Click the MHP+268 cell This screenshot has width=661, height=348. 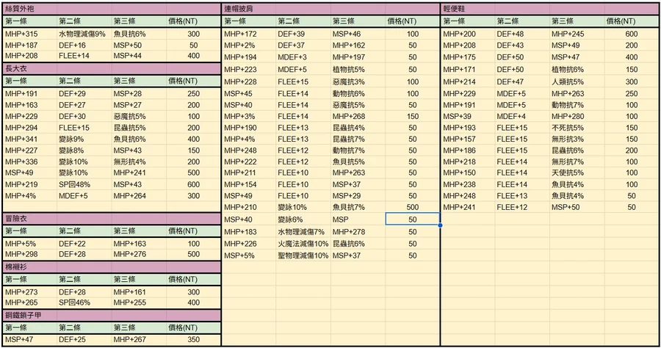pos(358,116)
